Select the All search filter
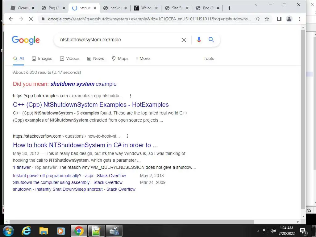This screenshot has height=237, width=316. tap(19, 58)
